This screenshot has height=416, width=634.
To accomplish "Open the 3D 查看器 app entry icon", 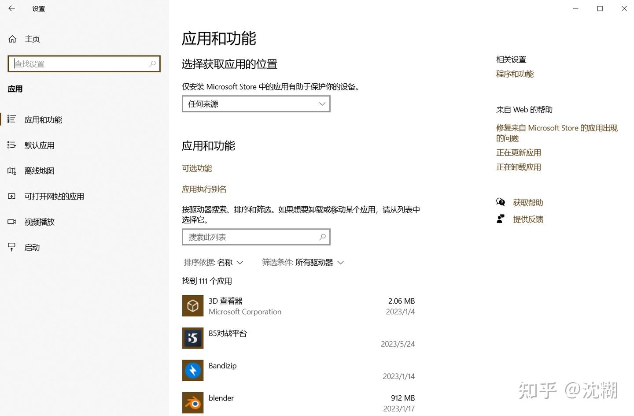I will coord(192,306).
